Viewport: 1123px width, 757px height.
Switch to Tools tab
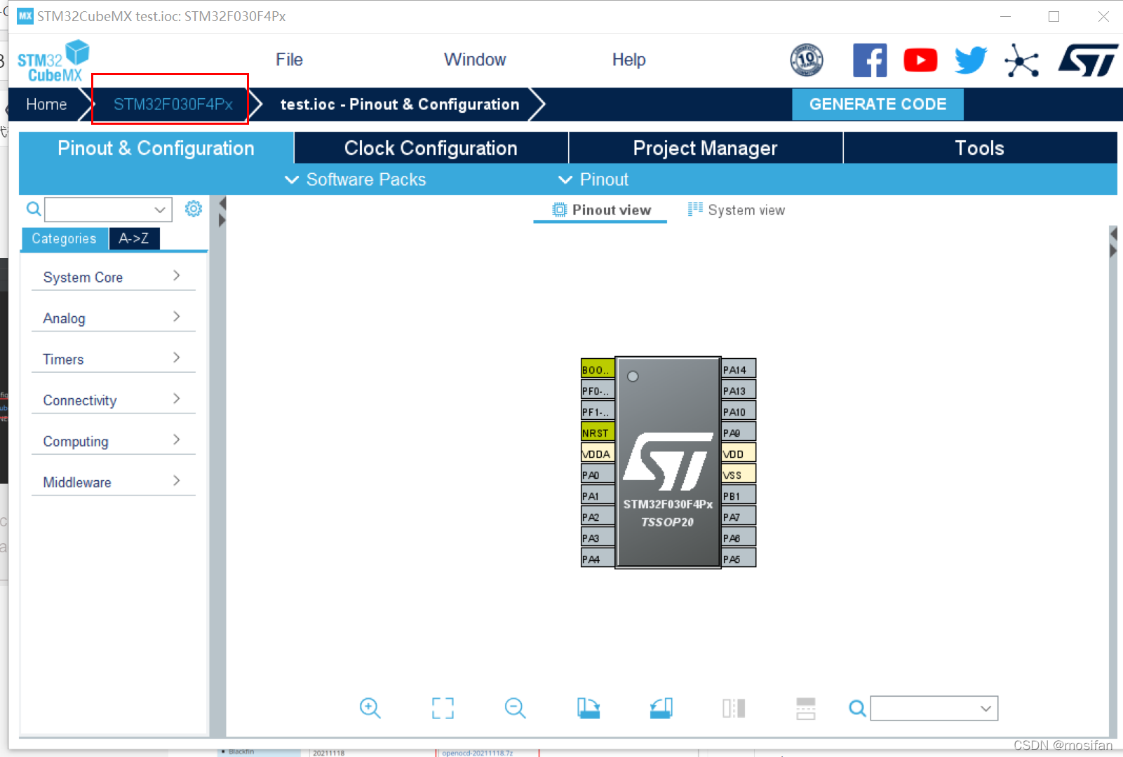980,148
